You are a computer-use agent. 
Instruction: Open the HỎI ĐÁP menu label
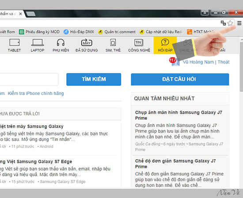[165, 50]
